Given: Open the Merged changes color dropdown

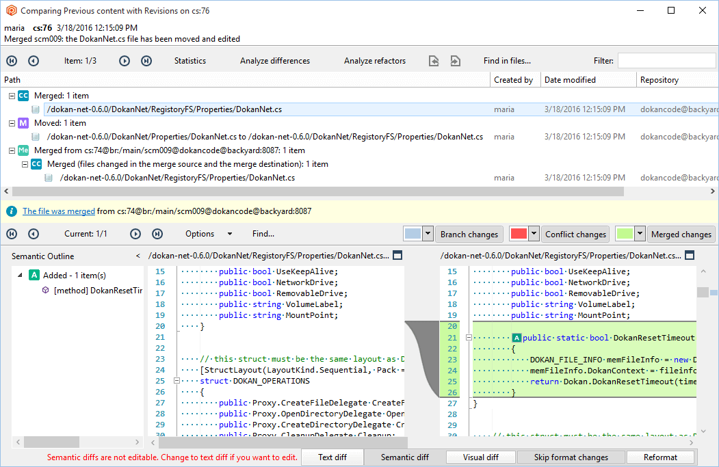Looking at the screenshot, I should point(639,234).
